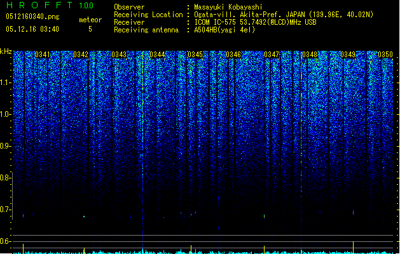400x254 pixels.
Task: Click the Observer label
Action: click(129, 7)
